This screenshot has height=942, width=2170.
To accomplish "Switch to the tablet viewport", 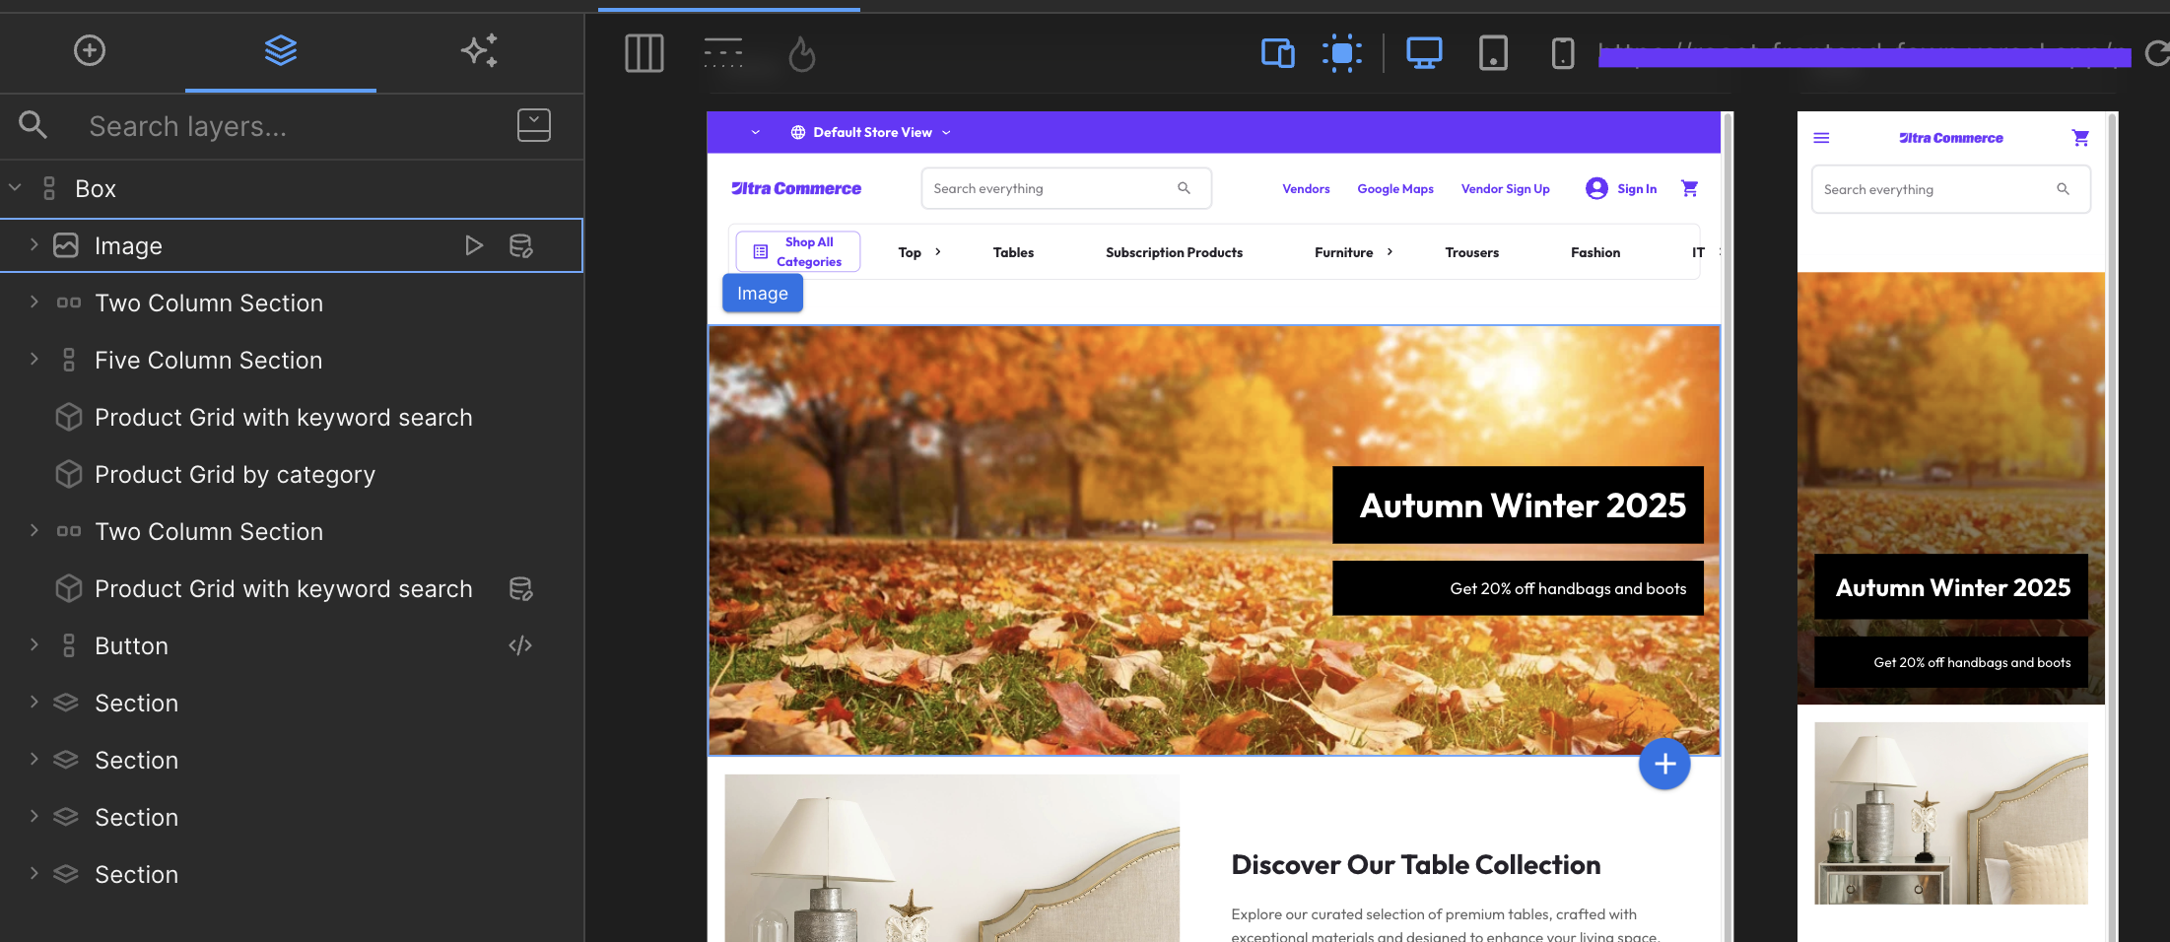I will click(x=1493, y=52).
